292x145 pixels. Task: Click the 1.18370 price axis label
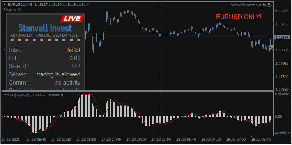pyautogui.click(x=282, y=11)
